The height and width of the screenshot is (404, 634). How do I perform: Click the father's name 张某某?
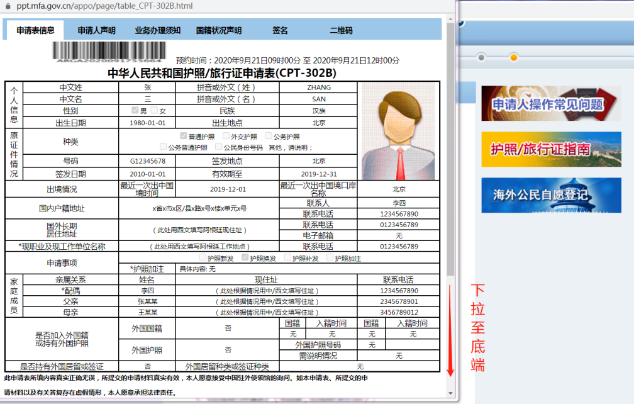[x=148, y=301]
